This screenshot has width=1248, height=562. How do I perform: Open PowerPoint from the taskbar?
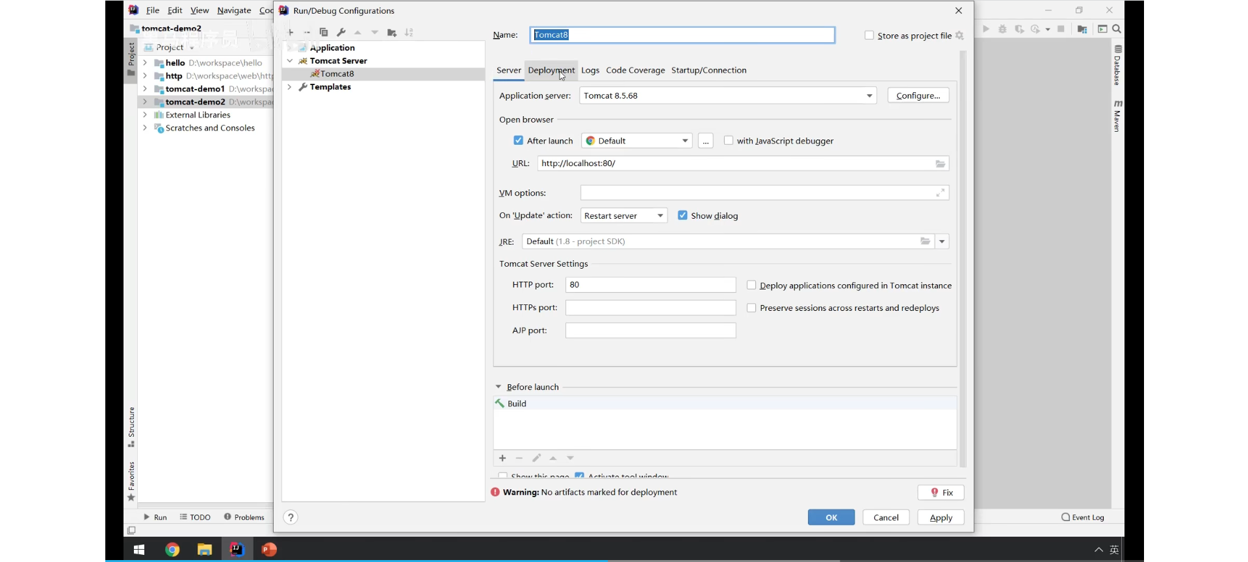point(269,550)
